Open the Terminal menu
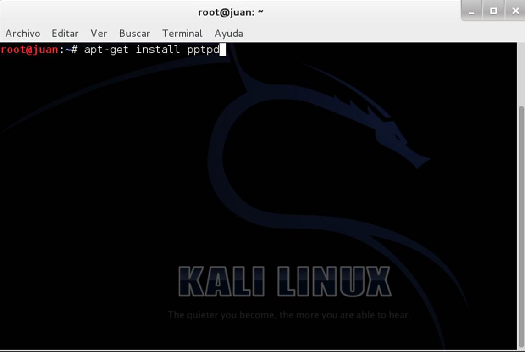The height and width of the screenshot is (352, 525). click(182, 34)
